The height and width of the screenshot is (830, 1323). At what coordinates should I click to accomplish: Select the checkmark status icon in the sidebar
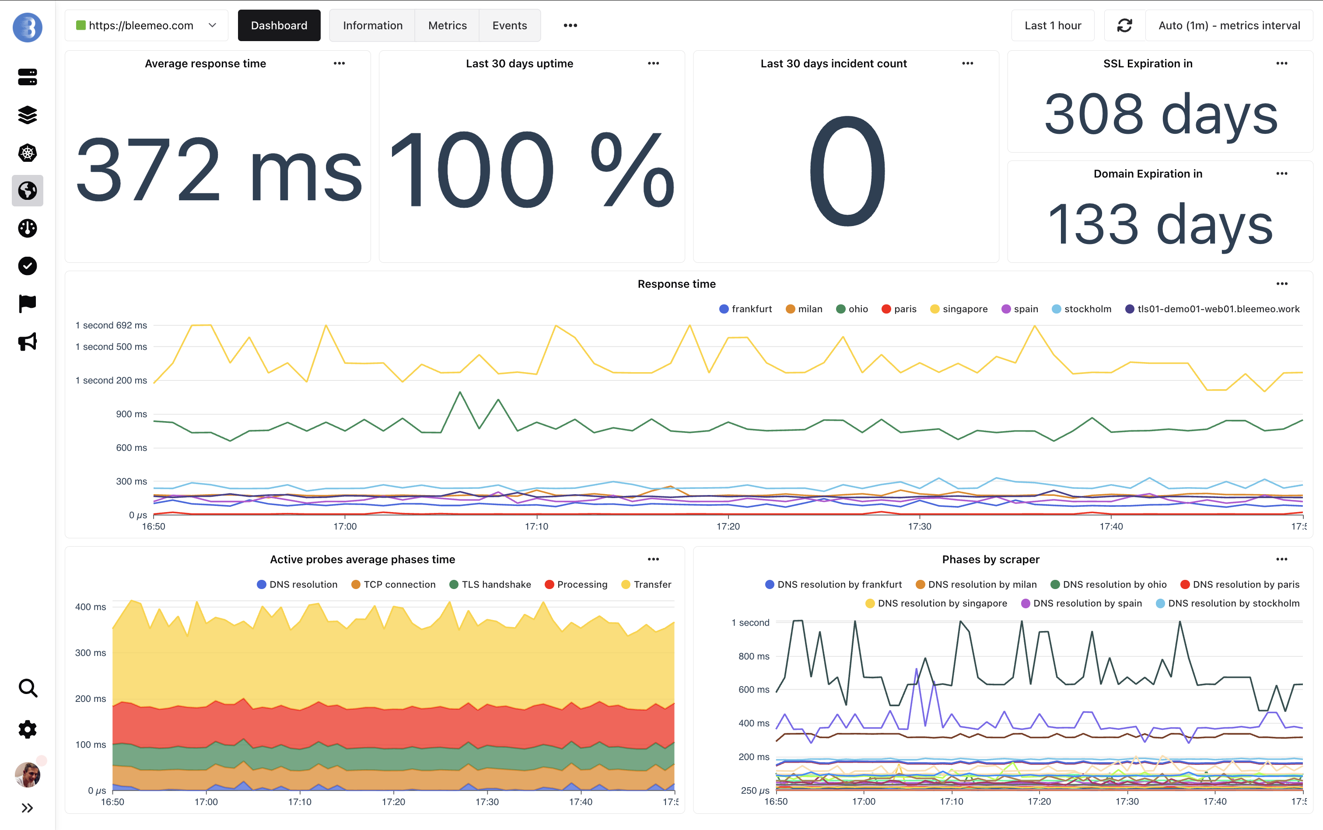(x=27, y=266)
